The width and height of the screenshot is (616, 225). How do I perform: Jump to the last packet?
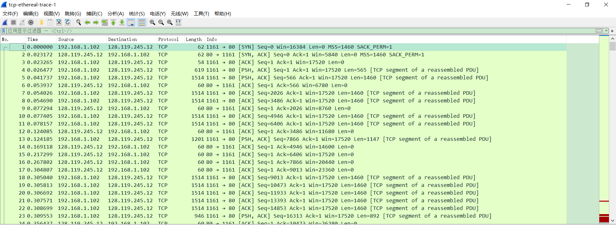pos(122,22)
